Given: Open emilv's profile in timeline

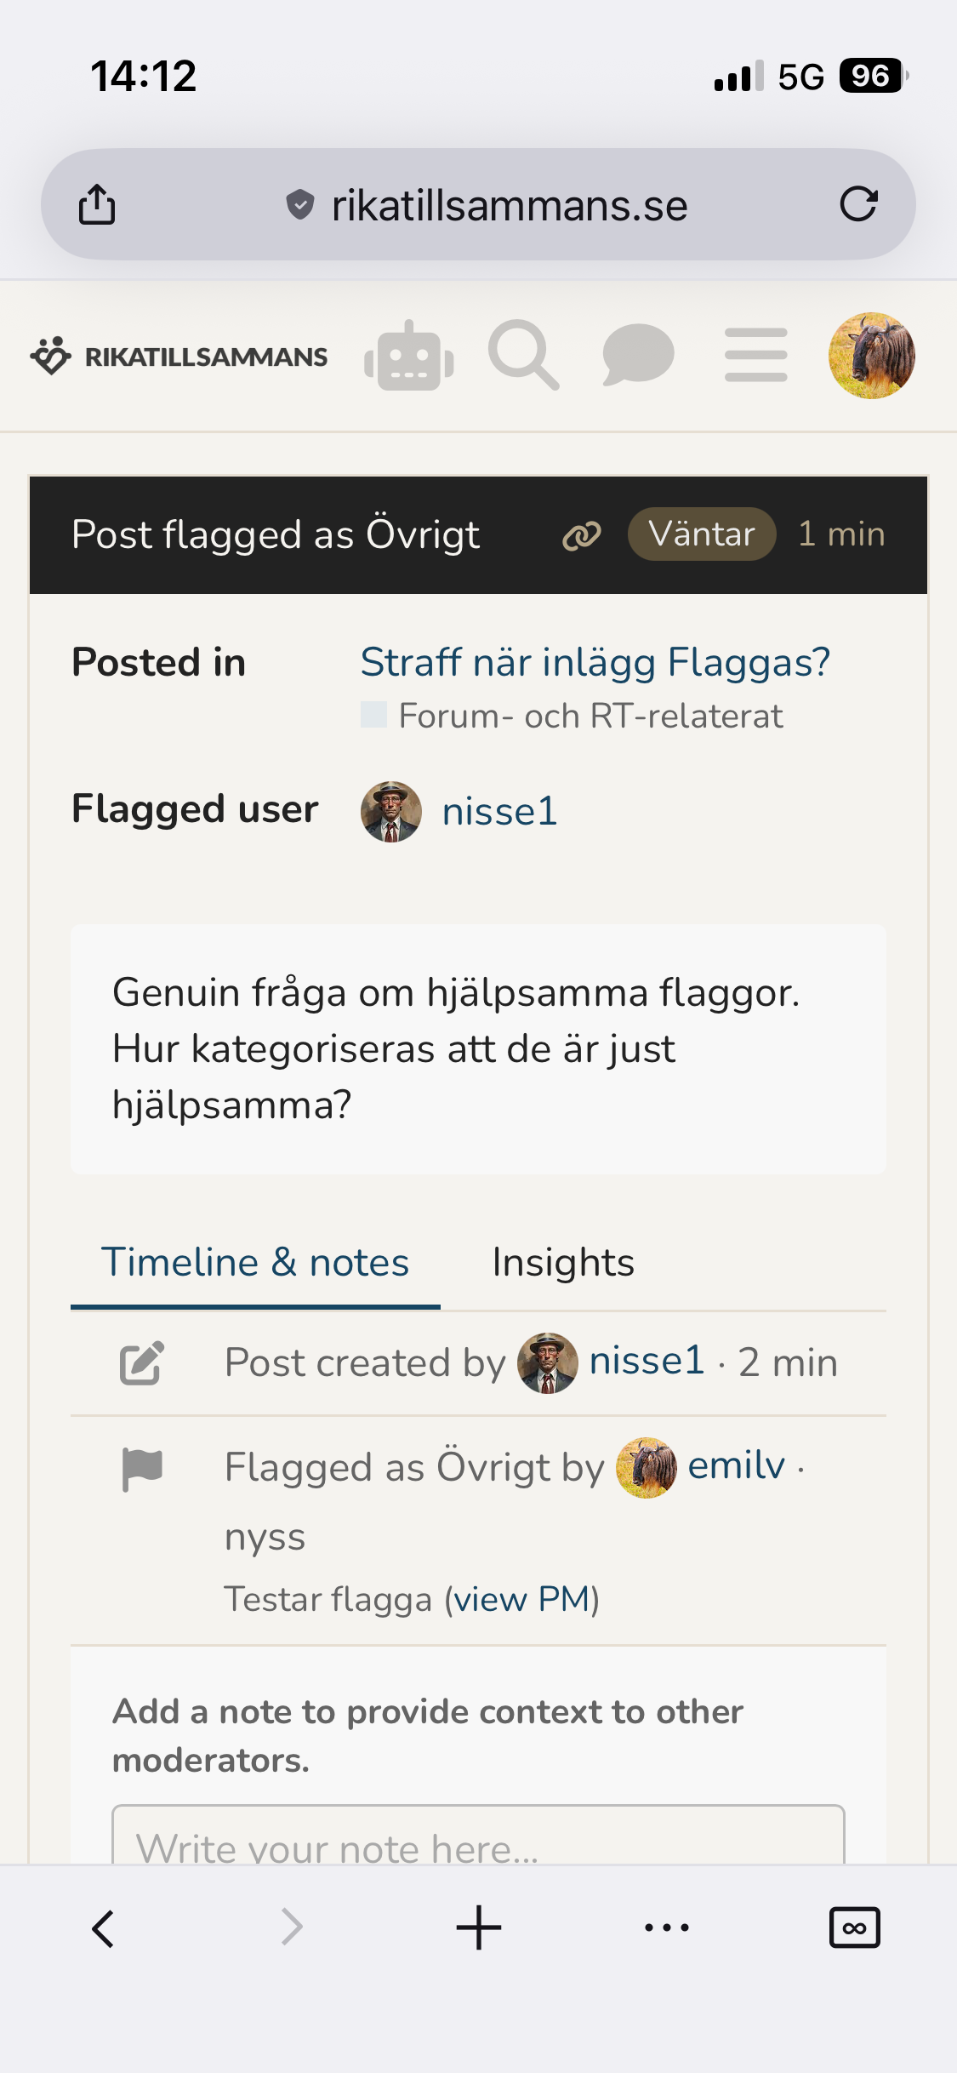Looking at the screenshot, I should (736, 1466).
